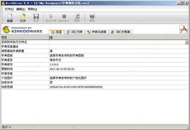Click the Kinkooware logo image
This screenshot has width=190, height=130.
[22, 30]
